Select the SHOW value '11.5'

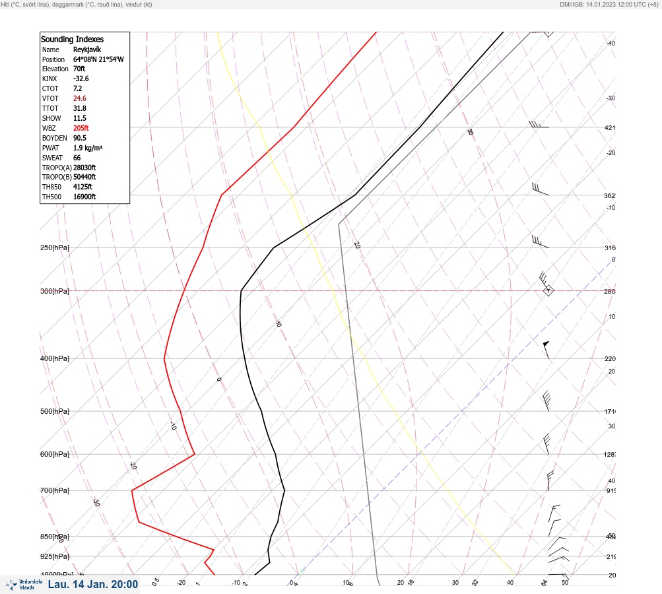tap(79, 118)
